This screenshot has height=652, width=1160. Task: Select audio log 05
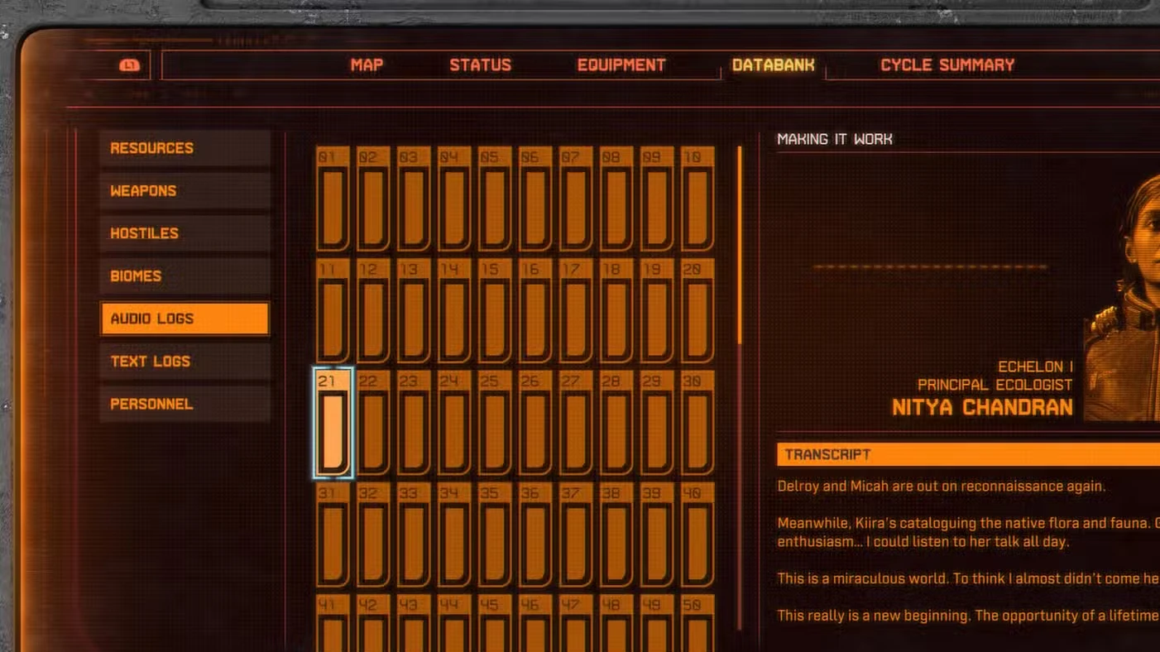tap(496, 199)
